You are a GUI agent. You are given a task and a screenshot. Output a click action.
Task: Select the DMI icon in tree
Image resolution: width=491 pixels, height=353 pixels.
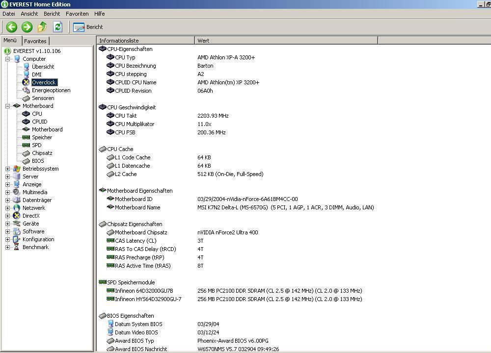pos(27,75)
